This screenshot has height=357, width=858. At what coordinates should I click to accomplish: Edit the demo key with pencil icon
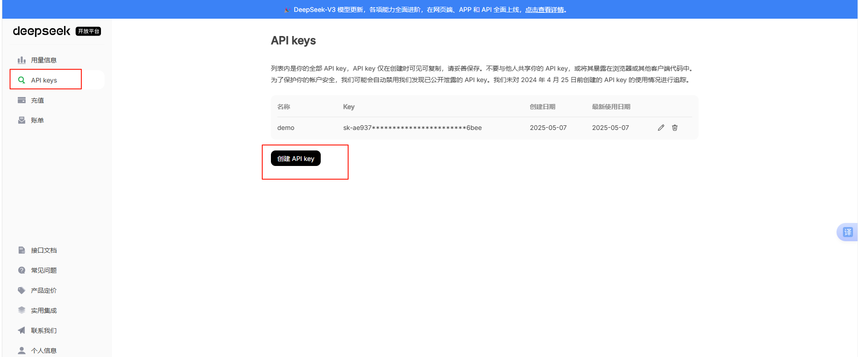pyautogui.click(x=661, y=128)
